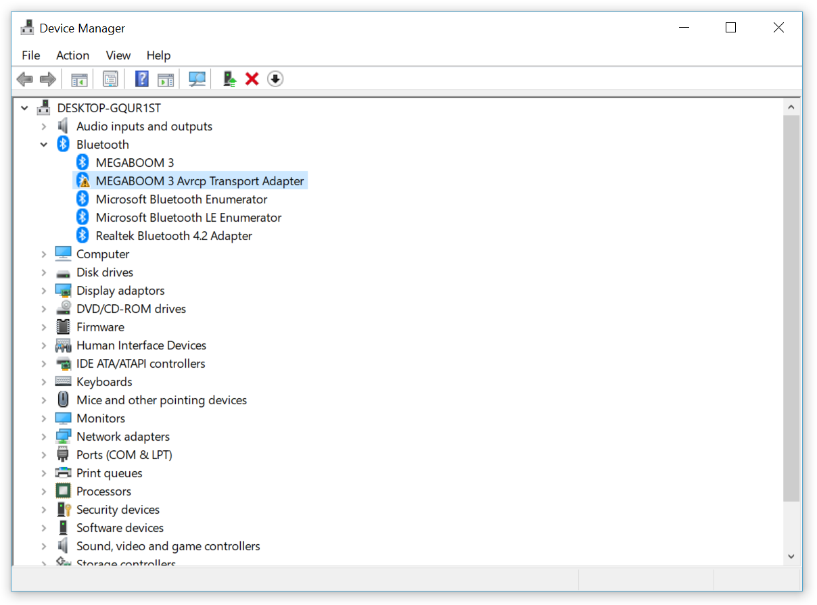Click the Disable device down-arrow icon

[x=275, y=79]
